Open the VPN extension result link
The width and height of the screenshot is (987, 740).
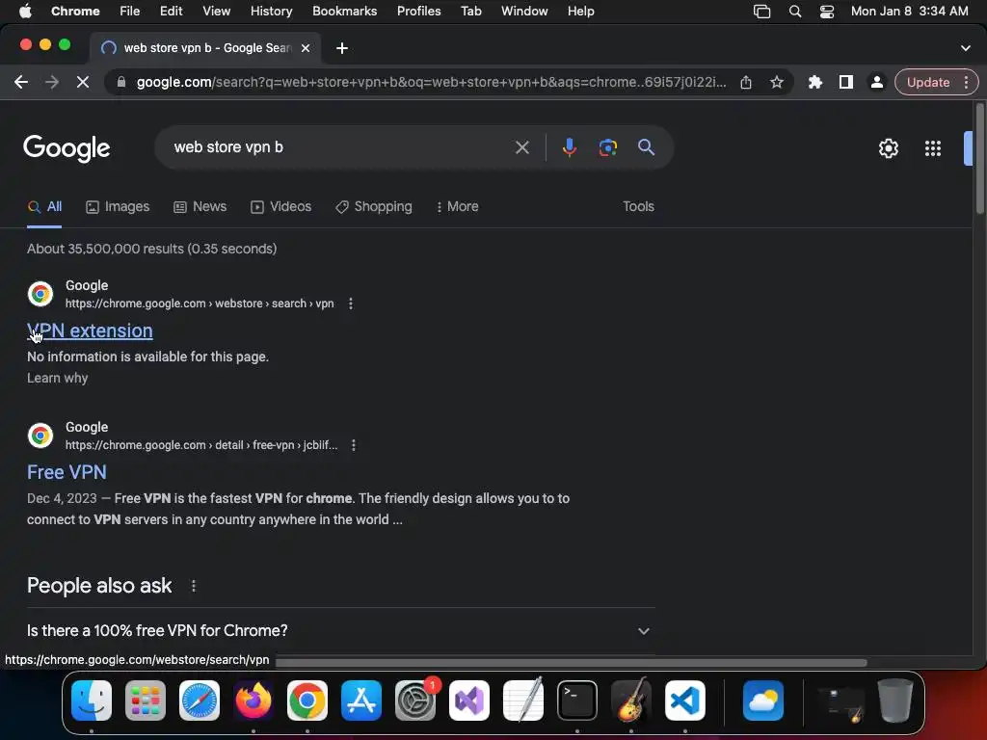click(90, 331)
